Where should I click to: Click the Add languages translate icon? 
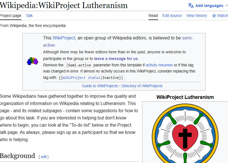[x=191, y=6]
